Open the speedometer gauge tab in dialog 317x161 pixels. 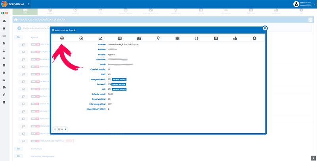(139, 38)
